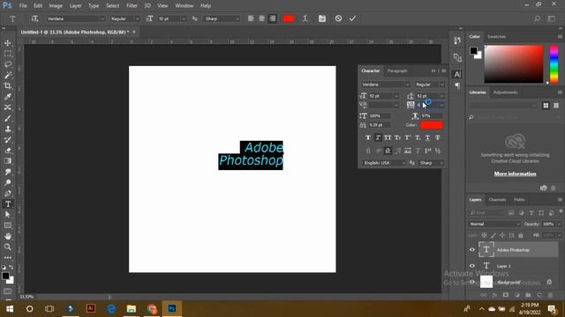Toggle All Caps in Character panel
565x317 pixels.
click(x=388, y=137)
